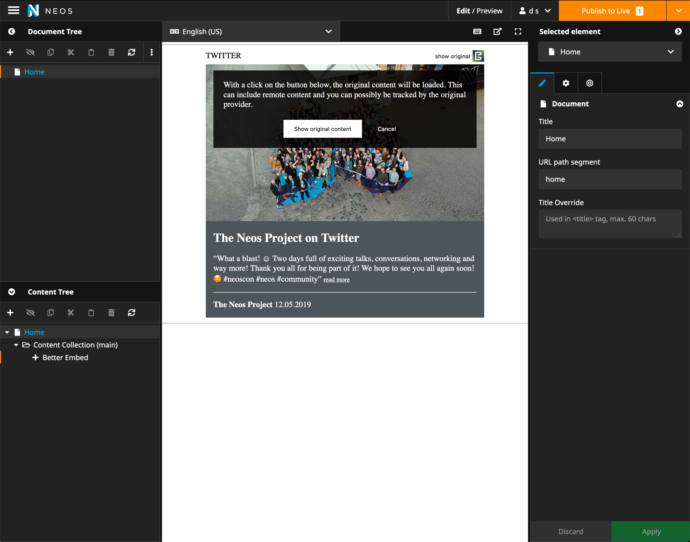Collapse Content Collection (main) tree node
Viewport: 690px width, 542px height.
click(x=16, y=345)
